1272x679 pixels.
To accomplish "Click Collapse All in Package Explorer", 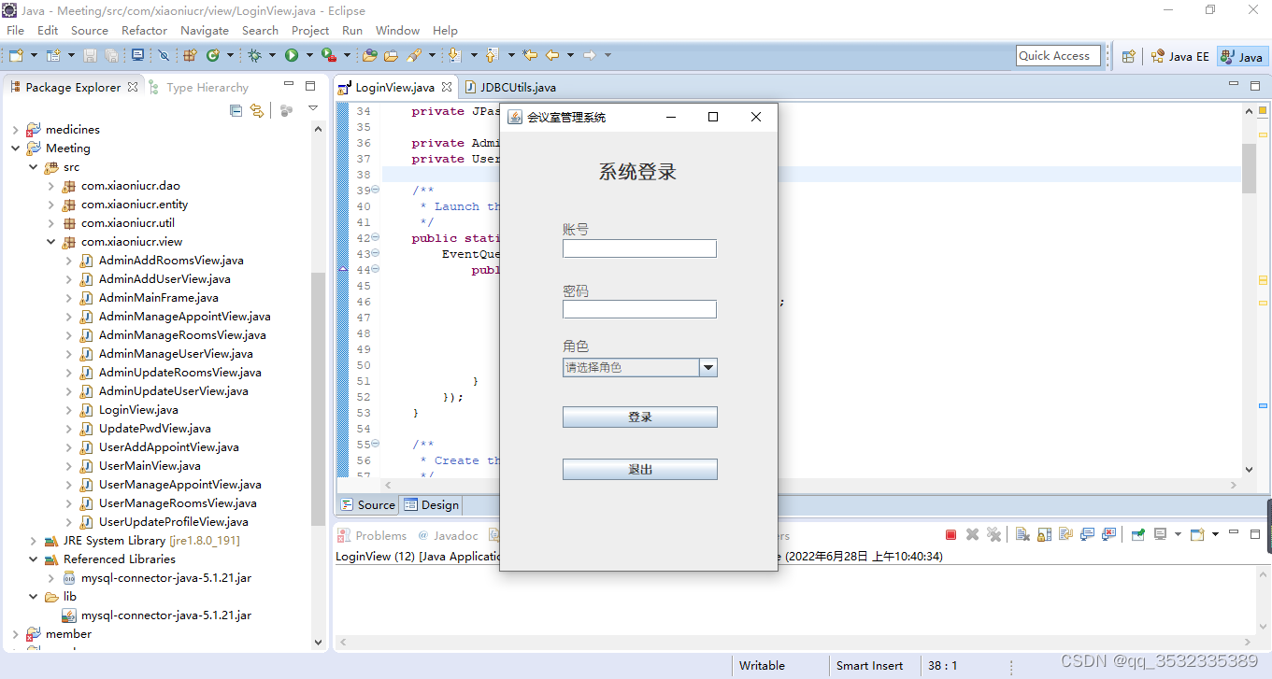I will pyautogui.click(x=236, y=110).
